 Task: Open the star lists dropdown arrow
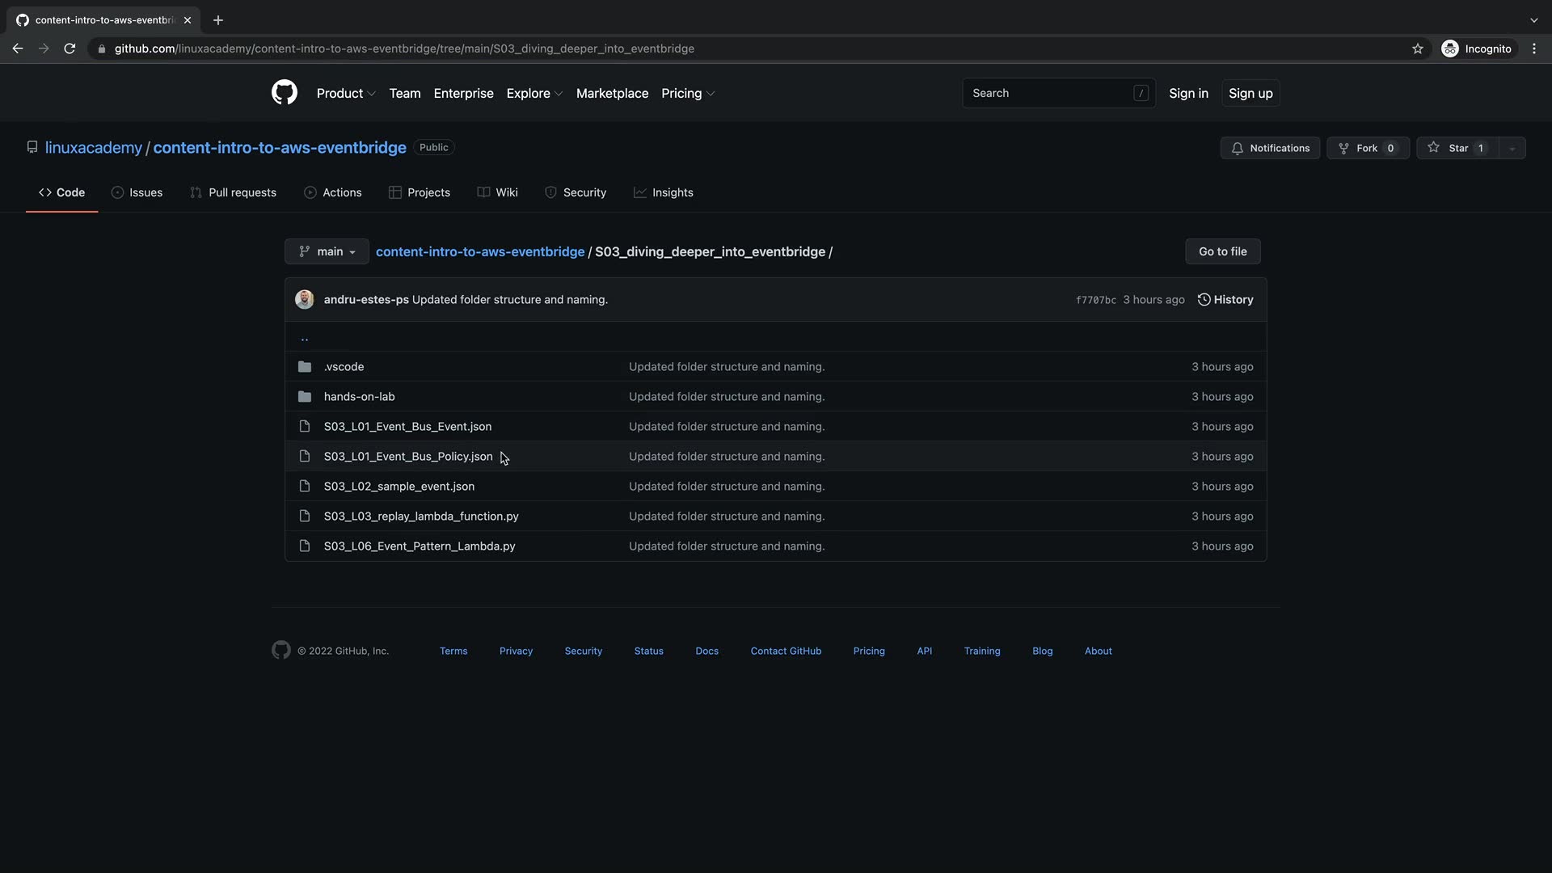click(1512, 148)
